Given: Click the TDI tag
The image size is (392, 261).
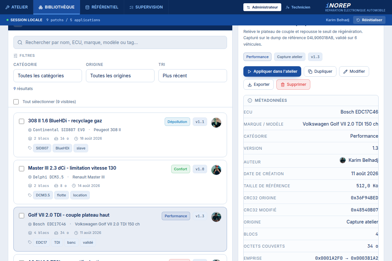Looking at the screenshot, I should point(57,242).
